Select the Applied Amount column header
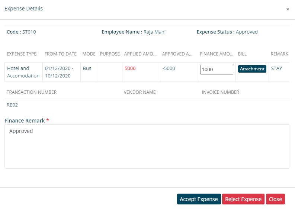The height and width of the screenshot is (210, 295). click(x=140, y=54)
